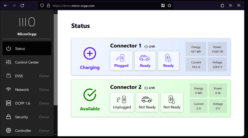Click the car Not Ready tile on Connector 2
This screenshot has height=138, width=248.
point(147,102)
